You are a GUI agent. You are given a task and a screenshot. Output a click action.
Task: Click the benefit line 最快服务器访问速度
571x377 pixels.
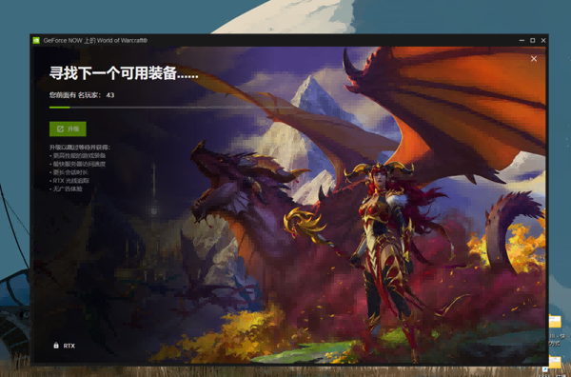(x=78, y=164)
